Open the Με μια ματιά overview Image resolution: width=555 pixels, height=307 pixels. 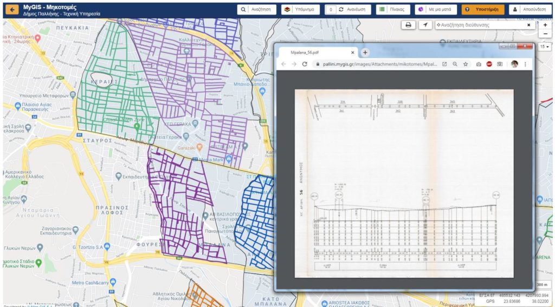click(x=436, y=10)
